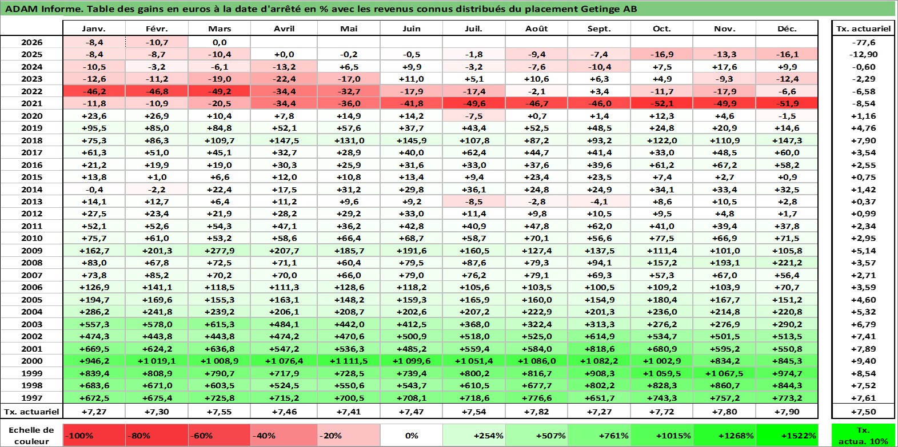Select the +507% green swatch
Screen dimensions: 898x447
tap(536, 436)
